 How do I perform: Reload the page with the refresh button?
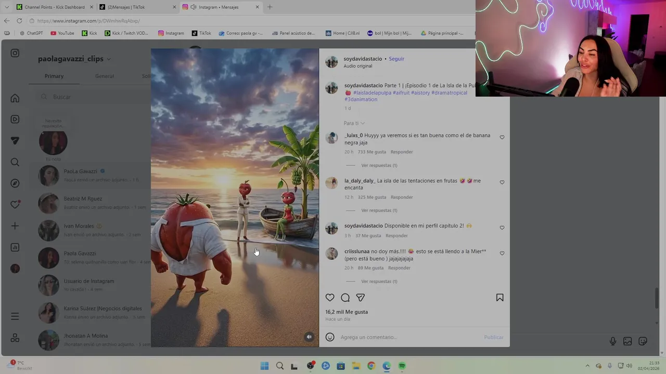click(x=19, y=21)
